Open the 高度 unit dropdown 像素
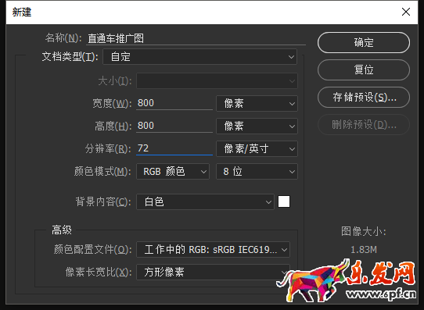The height and width of the screenshot is (310, 424). coord(257,126)
